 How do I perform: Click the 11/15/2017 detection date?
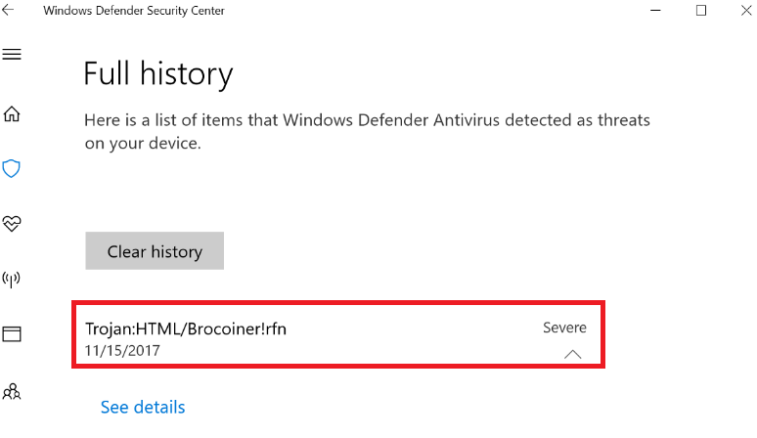pyautogui.click(x=122, y=350)
